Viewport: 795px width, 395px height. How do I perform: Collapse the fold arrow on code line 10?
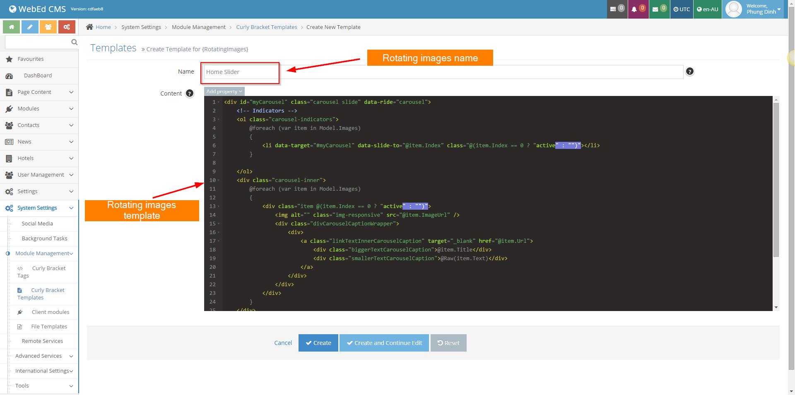coord(219,180)
